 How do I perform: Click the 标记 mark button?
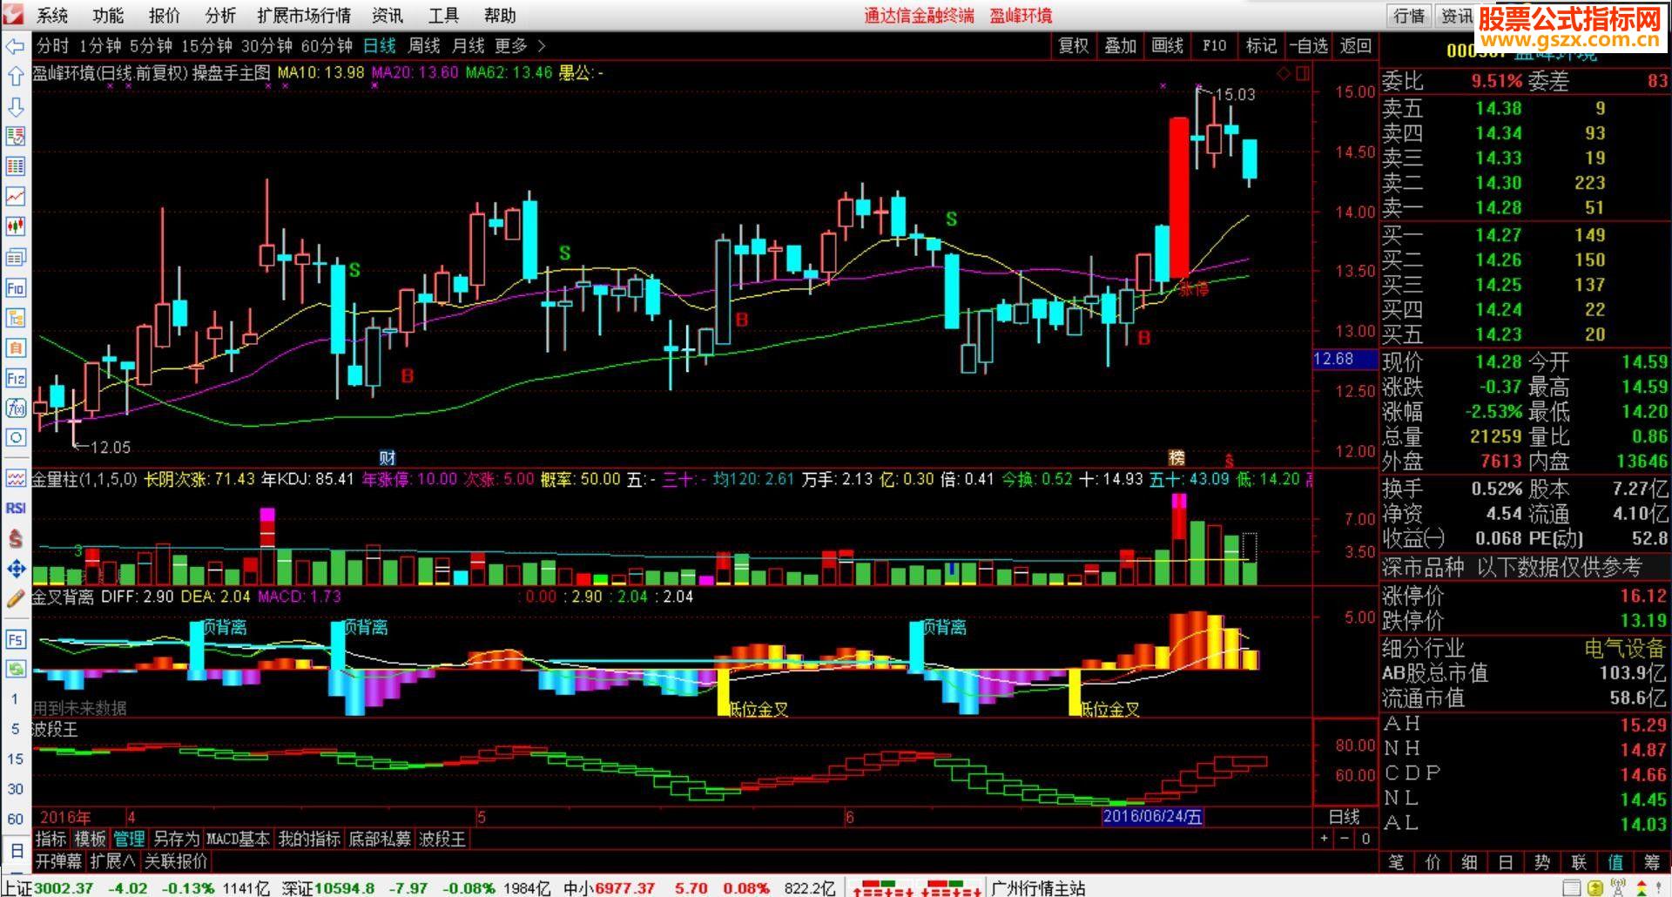pyautogui.click(x=1261, y=46)
